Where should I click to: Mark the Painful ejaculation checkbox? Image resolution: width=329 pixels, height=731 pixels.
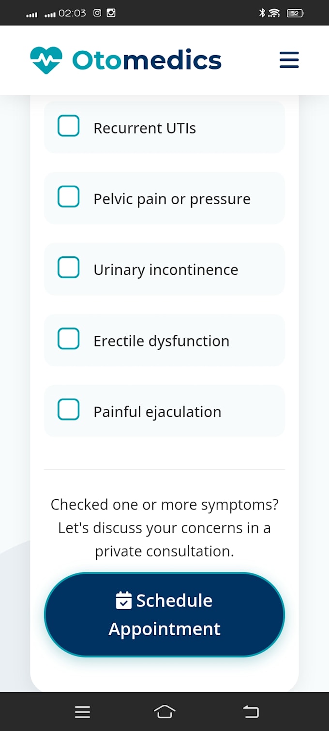tap(68, 410)
